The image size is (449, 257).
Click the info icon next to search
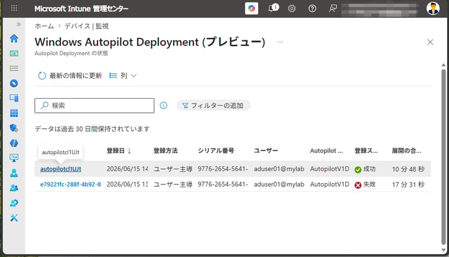point(164,105)
